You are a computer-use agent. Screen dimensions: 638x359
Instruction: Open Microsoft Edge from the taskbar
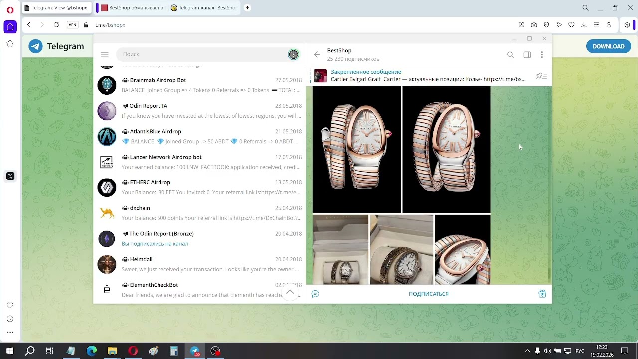click(92, 351)
